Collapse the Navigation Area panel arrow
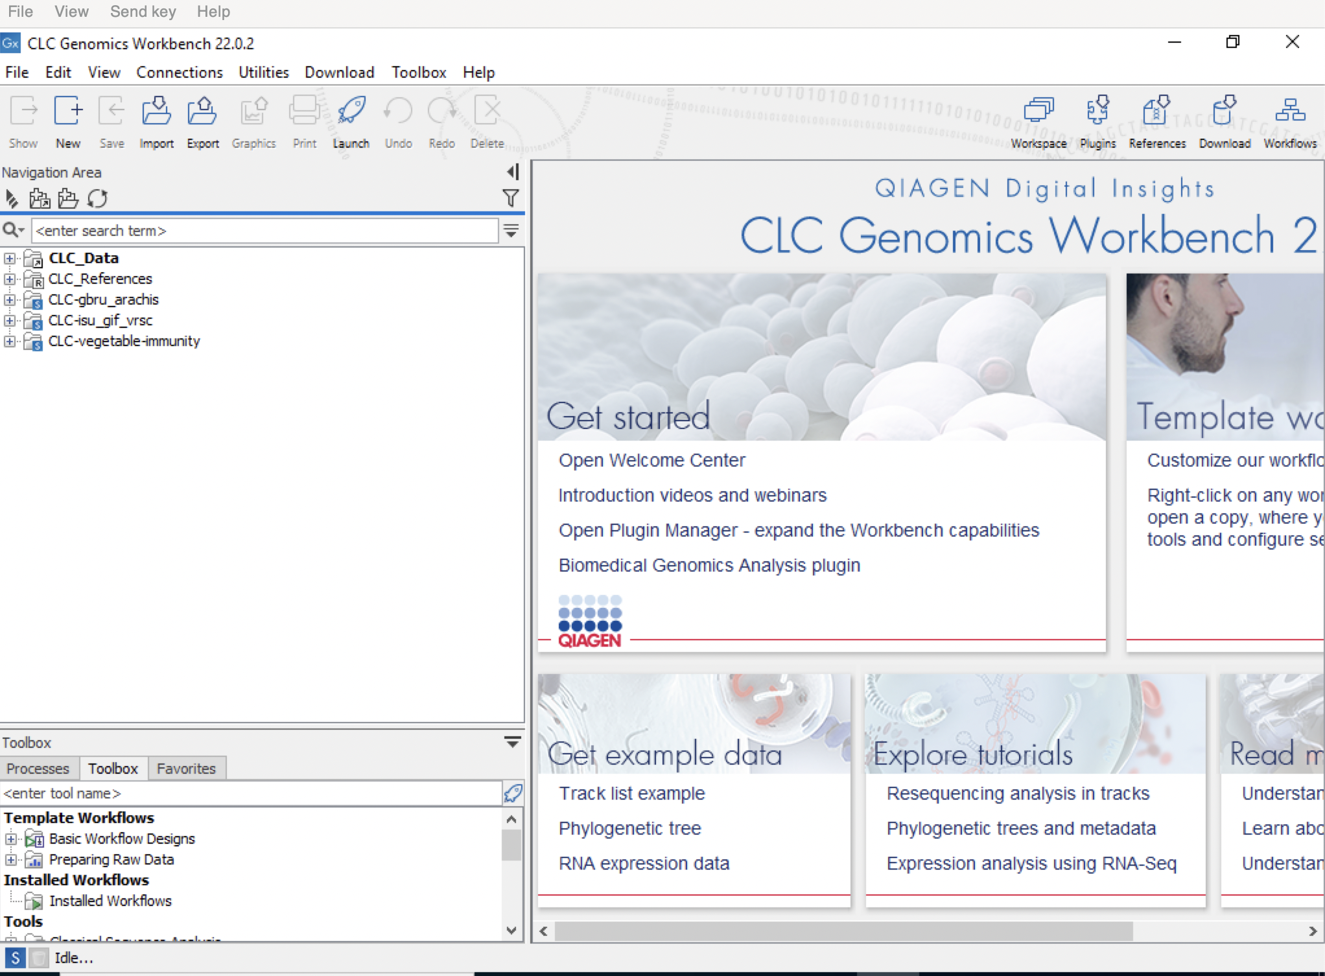 pos(513,172)
